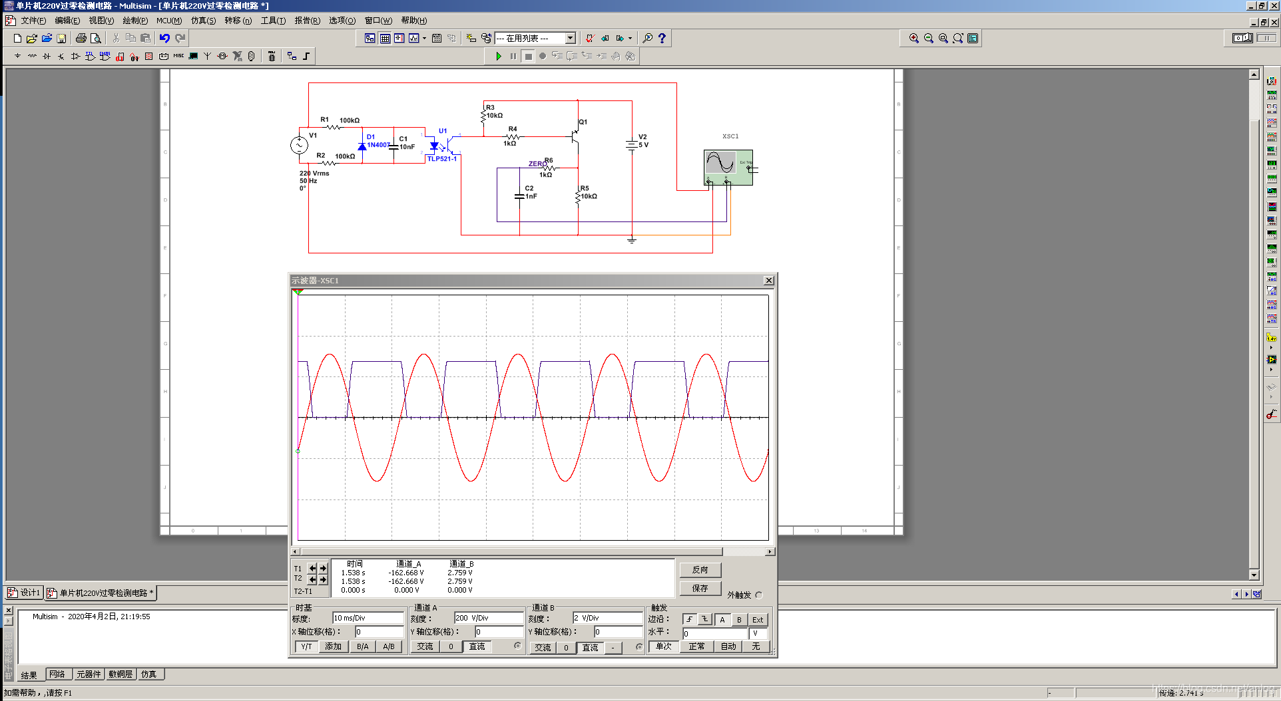Click the Electrical Rules Check icon

[589, 39]
